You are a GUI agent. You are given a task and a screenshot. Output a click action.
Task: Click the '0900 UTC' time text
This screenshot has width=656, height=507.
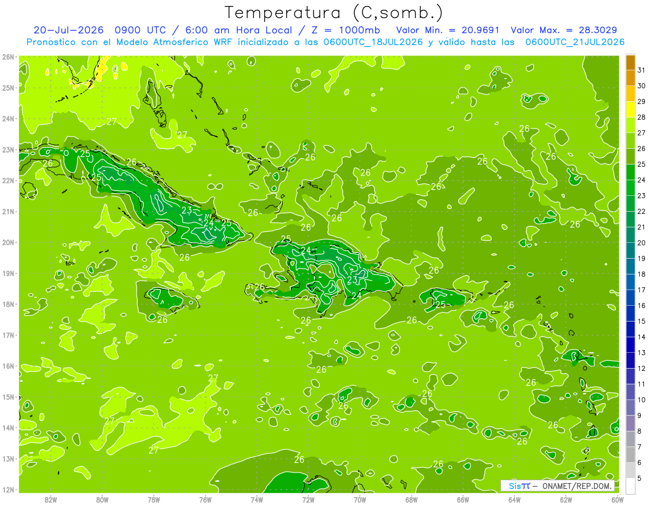click(x=140, y=30)
